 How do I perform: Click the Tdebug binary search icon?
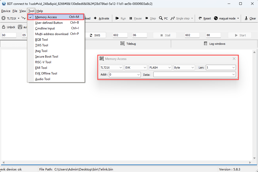[122, 44]
